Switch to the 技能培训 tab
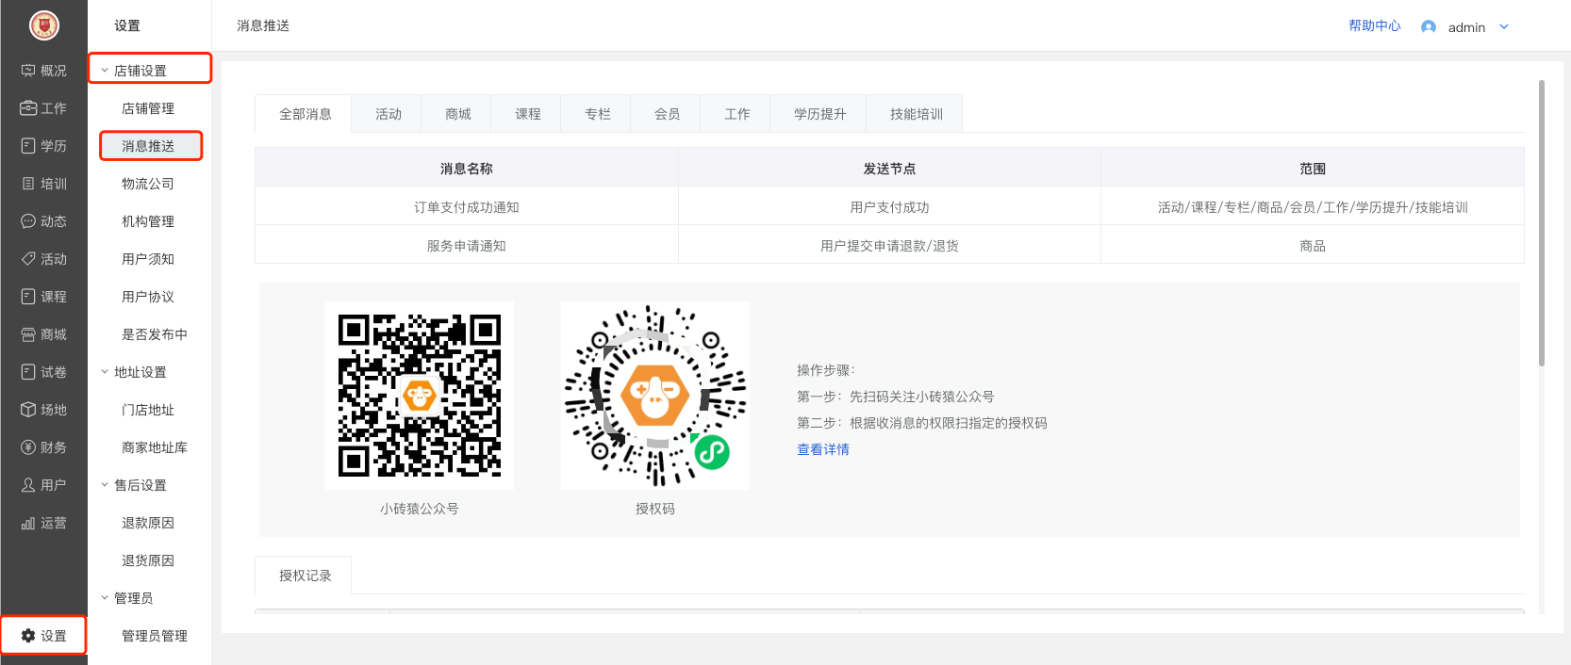This screenshot has width=1571, height=665. (917, 114)
